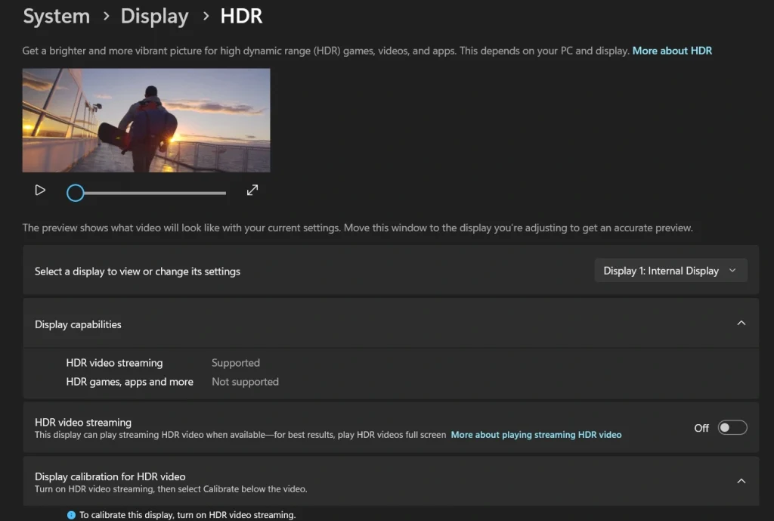Go to Display via the breadcrumb

pyautogui.click(x=154, y=16)
